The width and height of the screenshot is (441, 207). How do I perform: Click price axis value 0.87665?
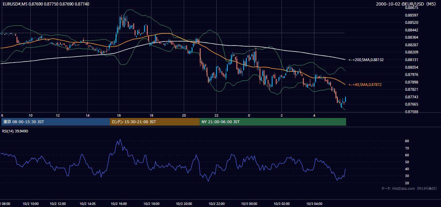[411, 104]
